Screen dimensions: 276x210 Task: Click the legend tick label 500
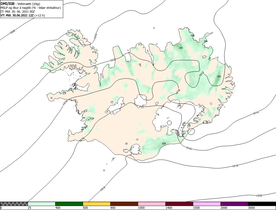85,208
